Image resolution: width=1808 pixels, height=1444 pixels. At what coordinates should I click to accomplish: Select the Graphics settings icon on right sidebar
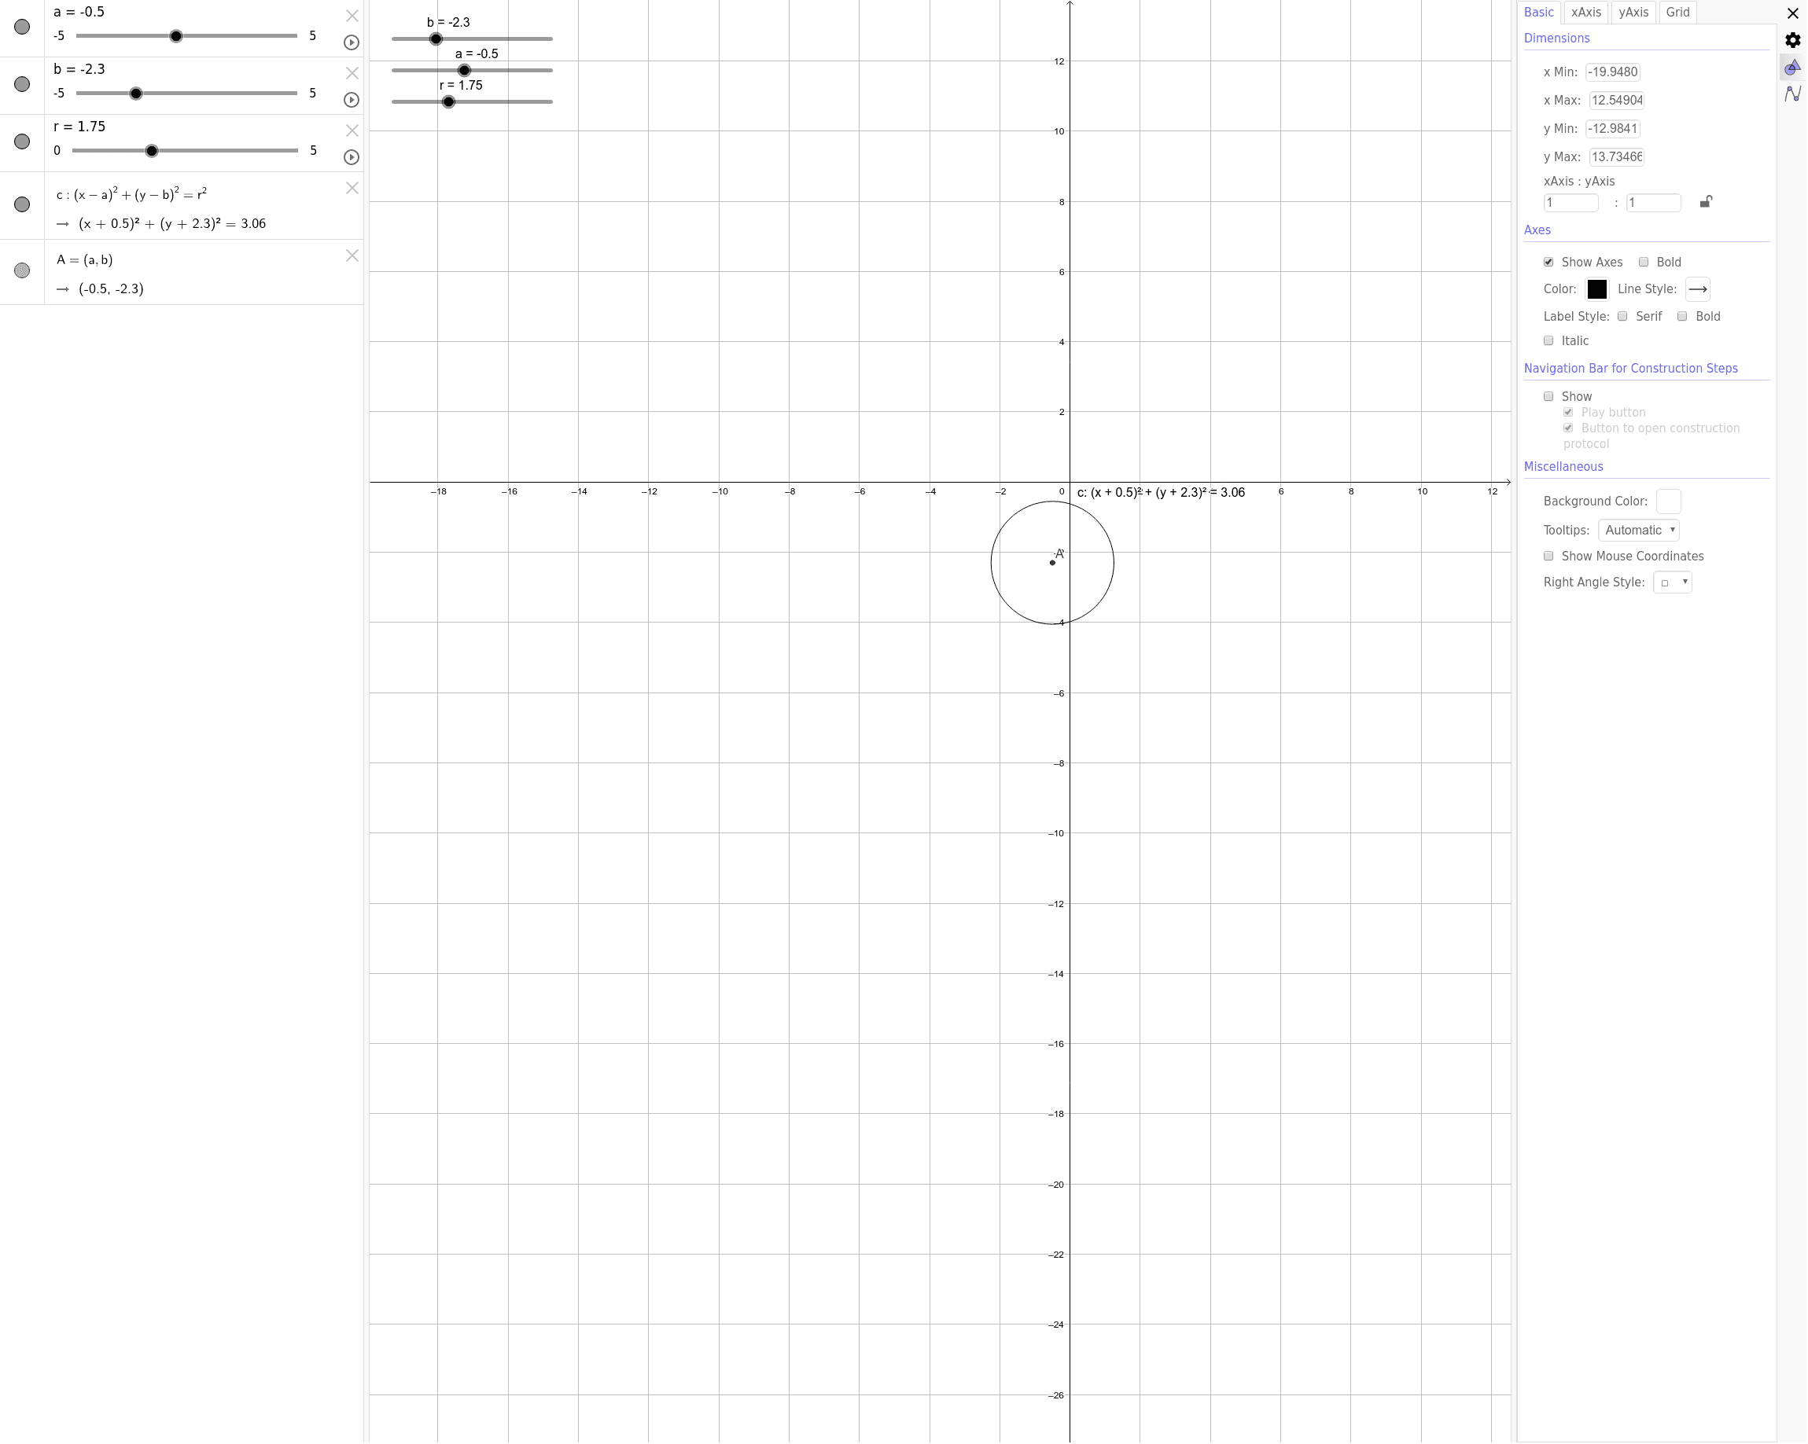[x=1794, y=68]
